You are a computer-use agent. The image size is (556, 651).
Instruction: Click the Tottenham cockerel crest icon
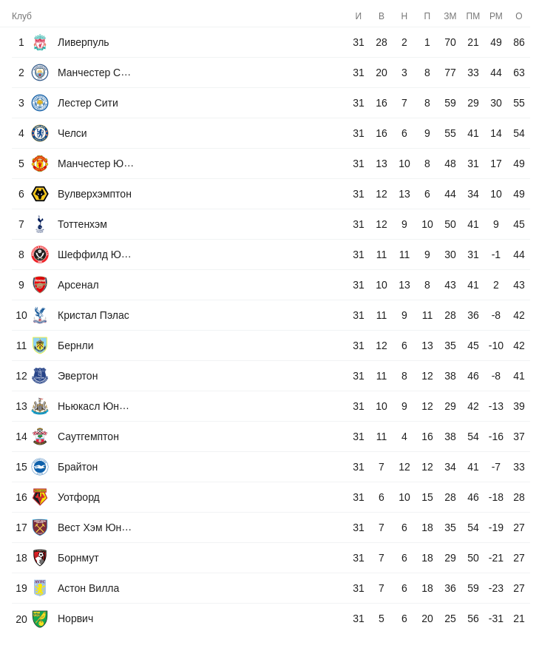tap(40, 224)
